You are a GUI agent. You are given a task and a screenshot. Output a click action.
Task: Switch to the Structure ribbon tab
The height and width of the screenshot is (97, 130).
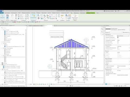click(14, 13)
